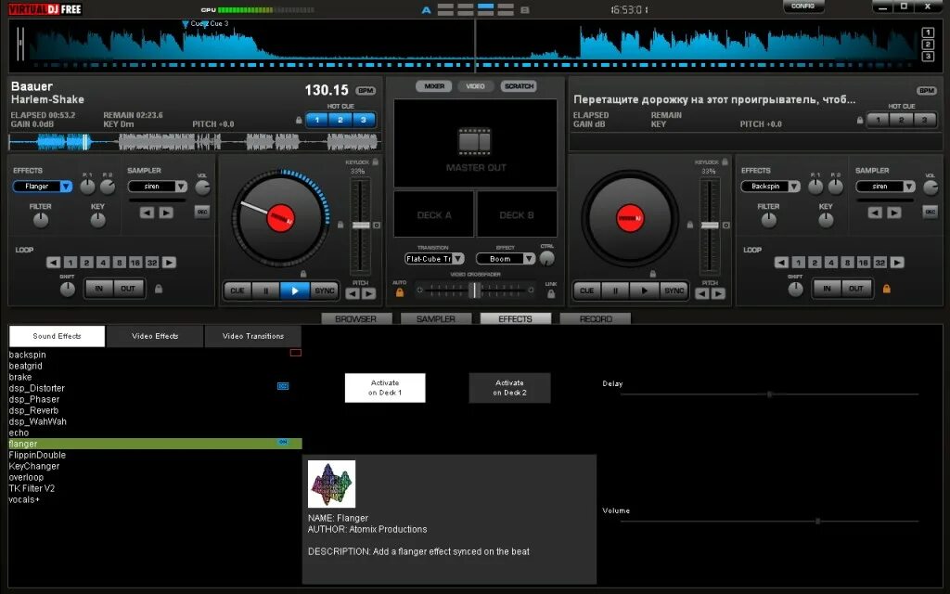Toggle AUTO video crossfader lock
950x594 pixels.
coord(400,292)
